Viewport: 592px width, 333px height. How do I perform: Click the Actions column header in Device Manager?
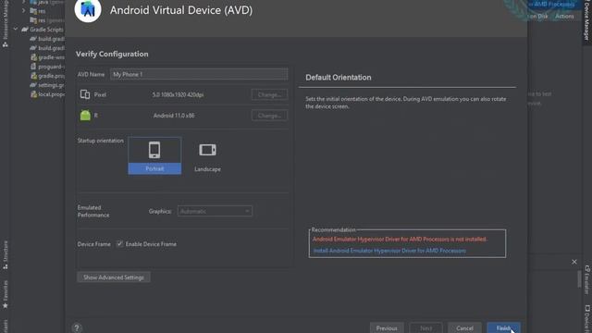pos(564,17)
